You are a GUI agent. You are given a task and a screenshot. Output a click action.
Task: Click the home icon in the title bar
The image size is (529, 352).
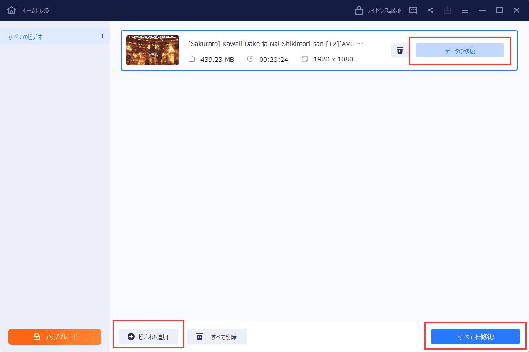point(11,10)
